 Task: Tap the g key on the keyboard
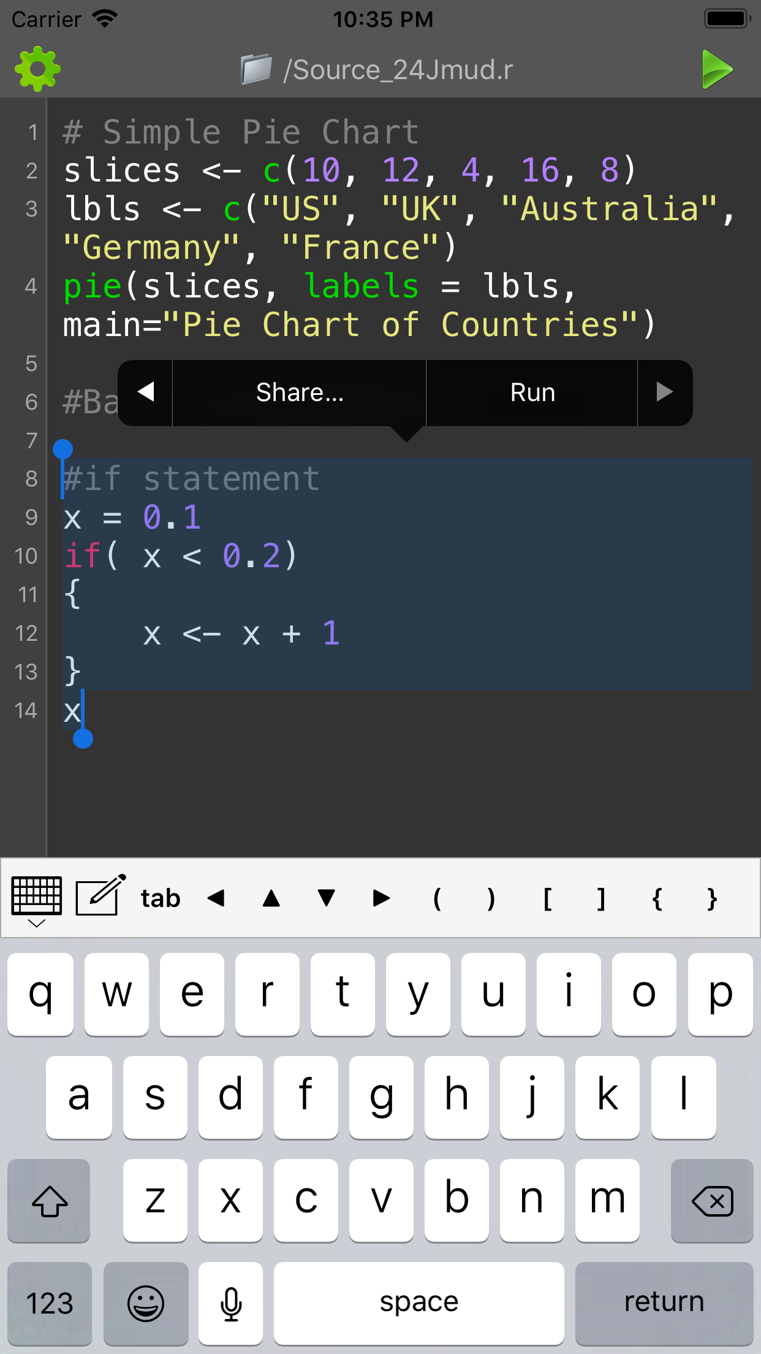381,1097
